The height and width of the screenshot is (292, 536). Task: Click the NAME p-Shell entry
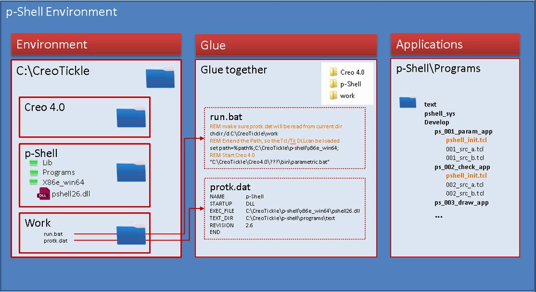(x=237, y=197)
